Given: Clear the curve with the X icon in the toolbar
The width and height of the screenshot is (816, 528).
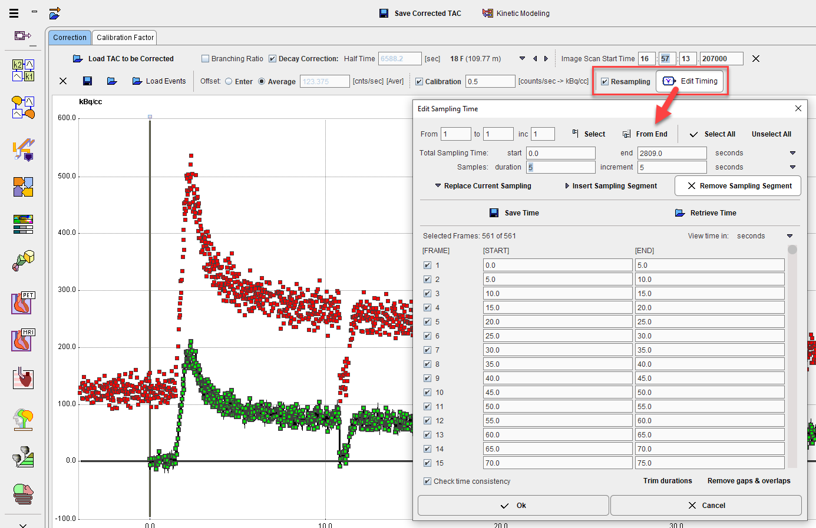Looking at the screenshot, I should tap(63, 81).
